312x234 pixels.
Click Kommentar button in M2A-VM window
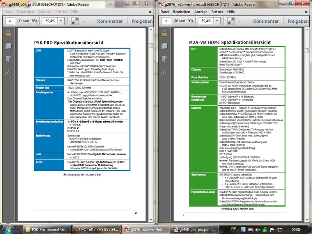[x=266, y=21]
